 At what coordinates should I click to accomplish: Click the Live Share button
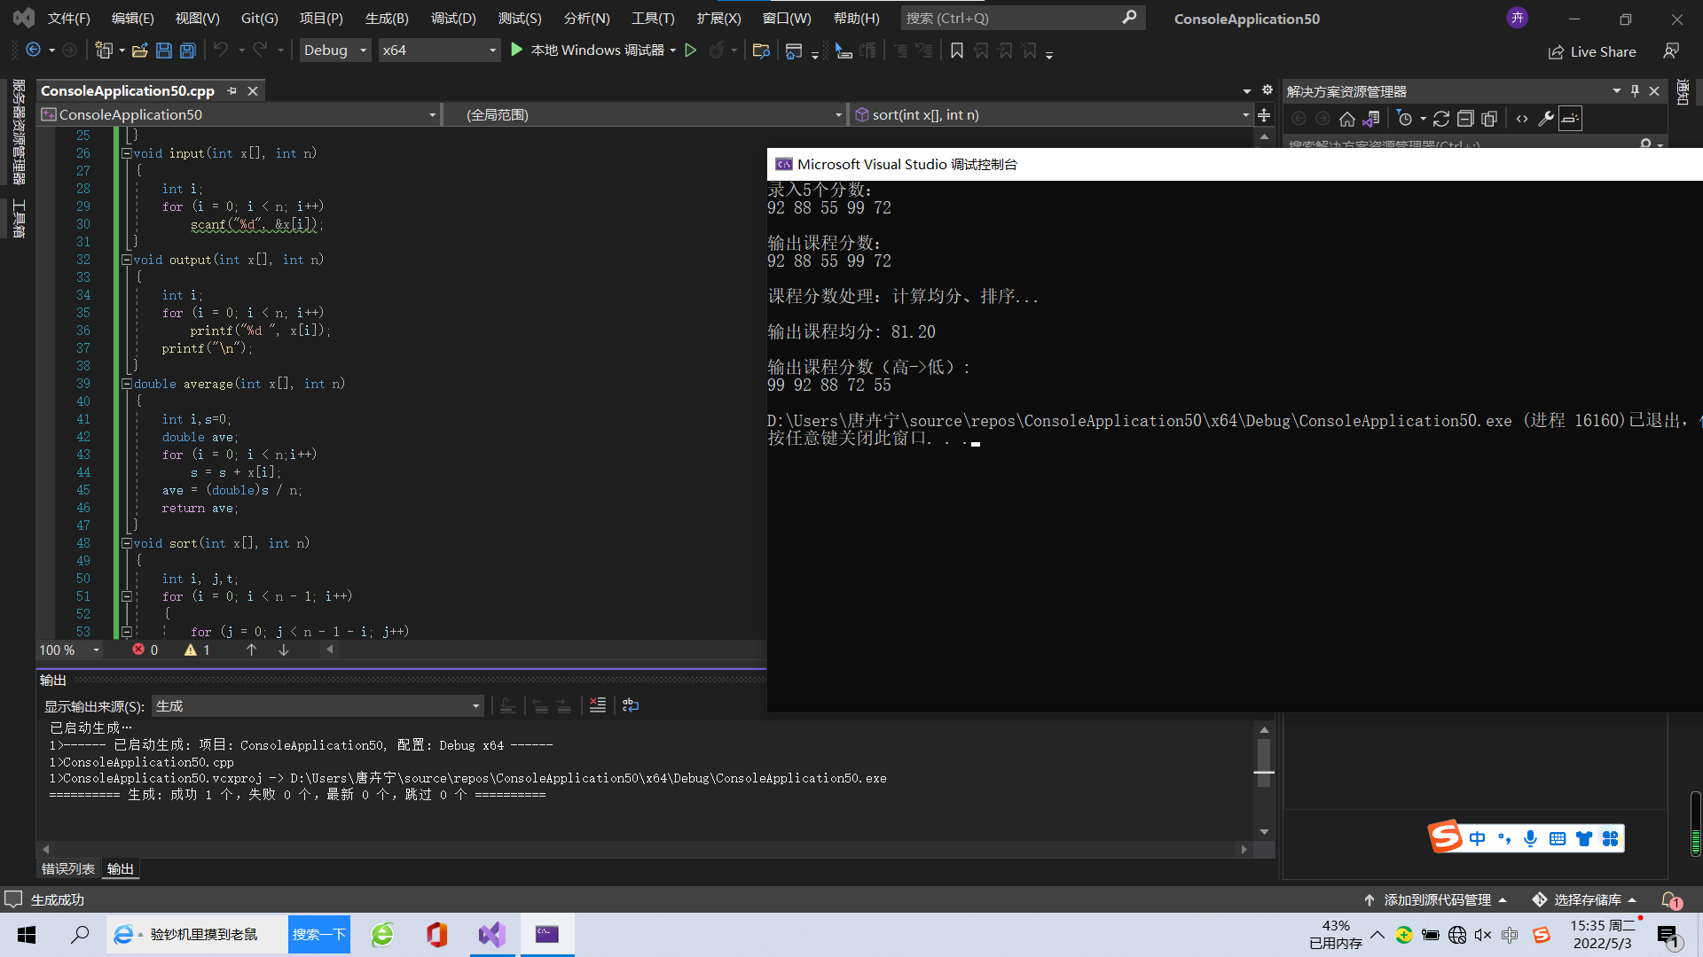click(1592, 51)
